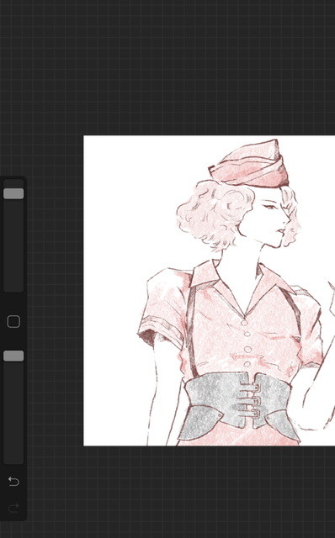The width and height of the screenshot is (335, 538).
Task: Tap the pink garrison cap on the figure
Action: coord(250,166)
